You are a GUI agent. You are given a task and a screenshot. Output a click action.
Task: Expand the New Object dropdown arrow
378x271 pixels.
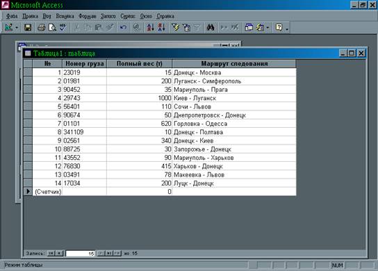coord(268,28)
